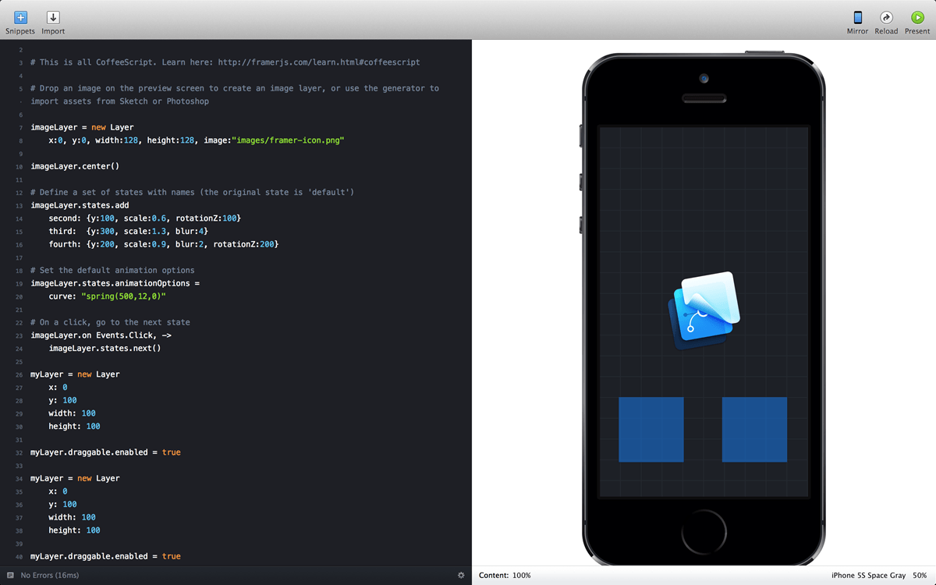
Task: Click 'imageLayer = new Layer' code line
Action: point(82,127)
